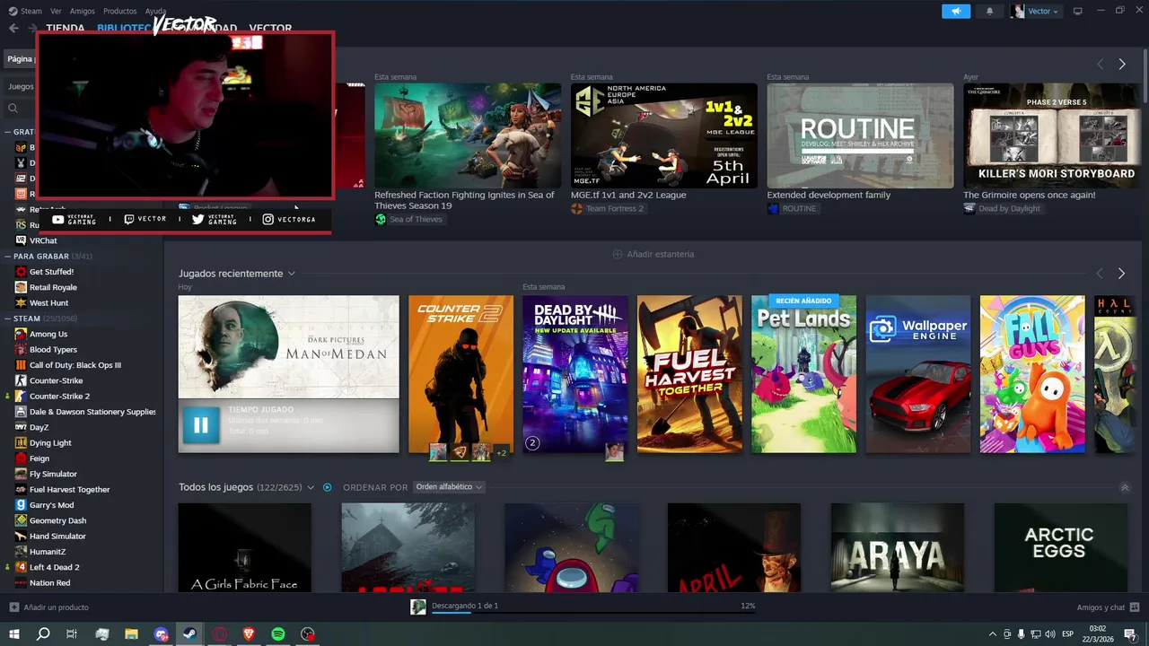The image size is (1149, 646).
Task: Click the Añadir un producto plus icon
Action: coord(13,607)
